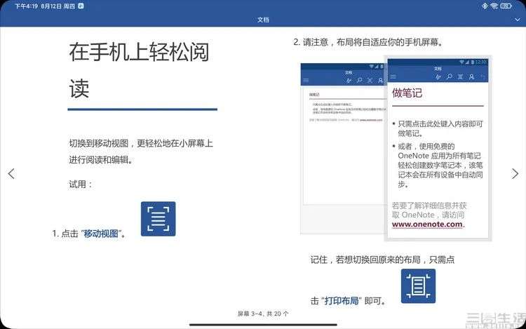Tap the hamburger menu in front phone mockup
Screen dimensions: 526x329
pos(393,76)
